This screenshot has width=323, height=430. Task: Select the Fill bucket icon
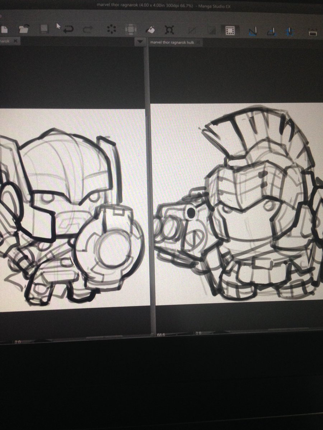point(150,29)
